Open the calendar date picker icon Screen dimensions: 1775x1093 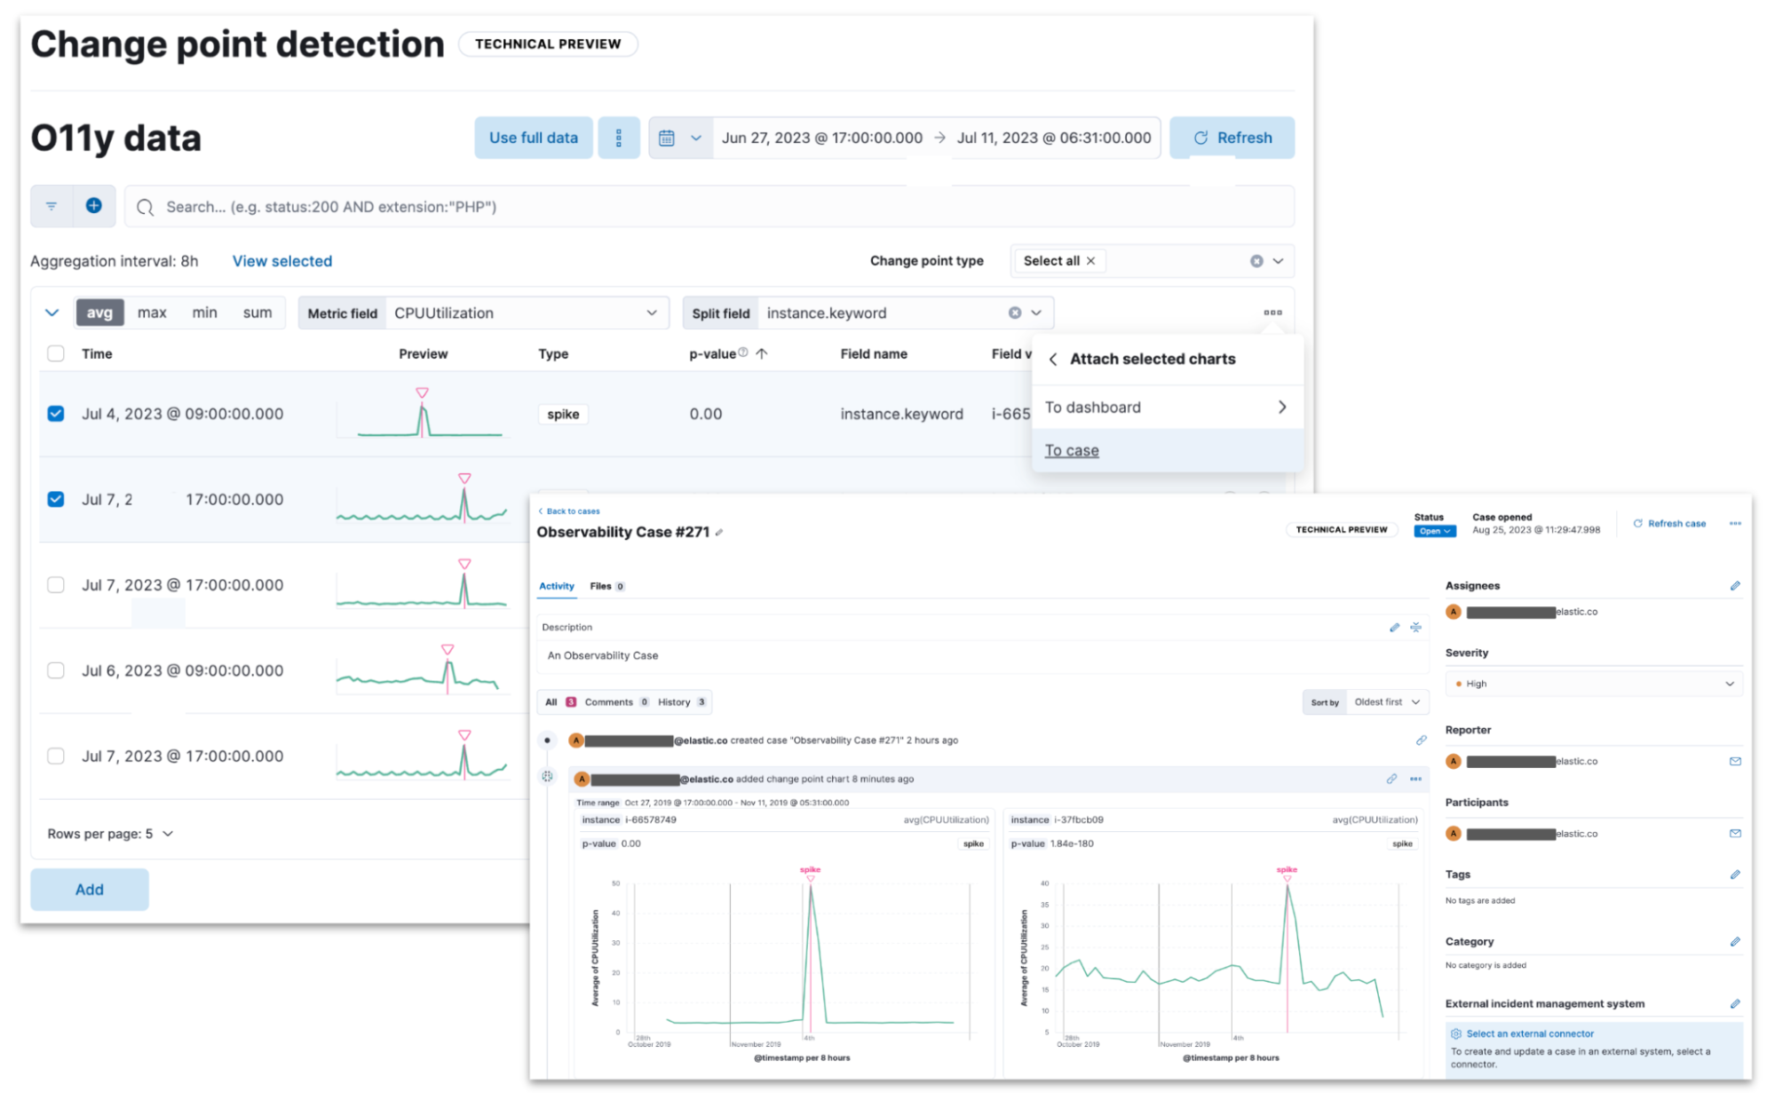tap(668, 138)
